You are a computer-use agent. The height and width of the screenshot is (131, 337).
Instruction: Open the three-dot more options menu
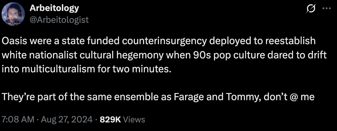point(327,9)
